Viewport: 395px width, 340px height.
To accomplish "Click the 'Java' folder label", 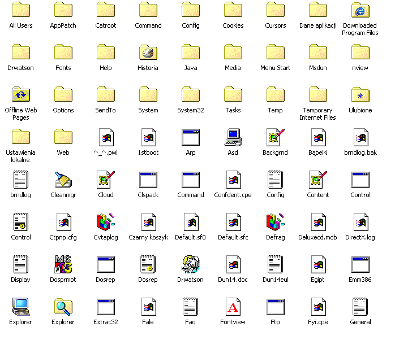I will (x=191, y=68).
